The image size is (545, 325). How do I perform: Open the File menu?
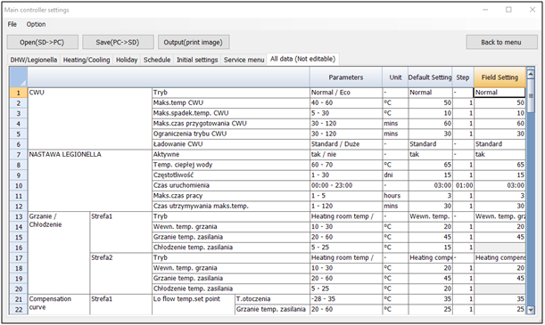point(12,24)
